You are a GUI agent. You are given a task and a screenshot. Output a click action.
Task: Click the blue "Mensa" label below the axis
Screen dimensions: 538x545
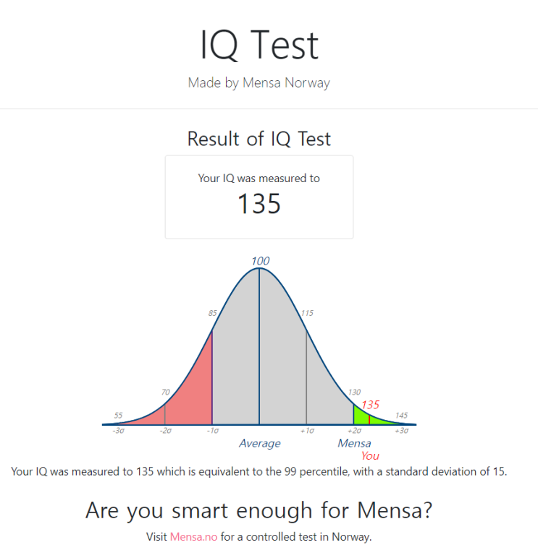[x=354, y=443]
